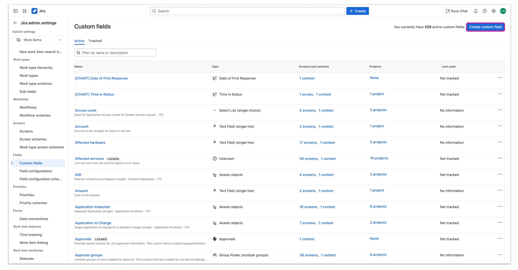
Task: Open the help question mark icon
Action: click(484, 11)
